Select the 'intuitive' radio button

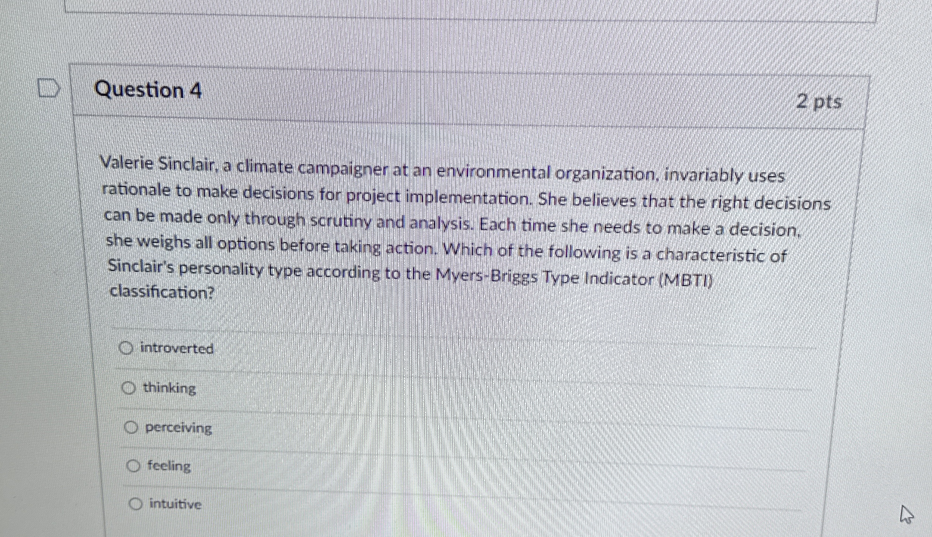[135, 504]
